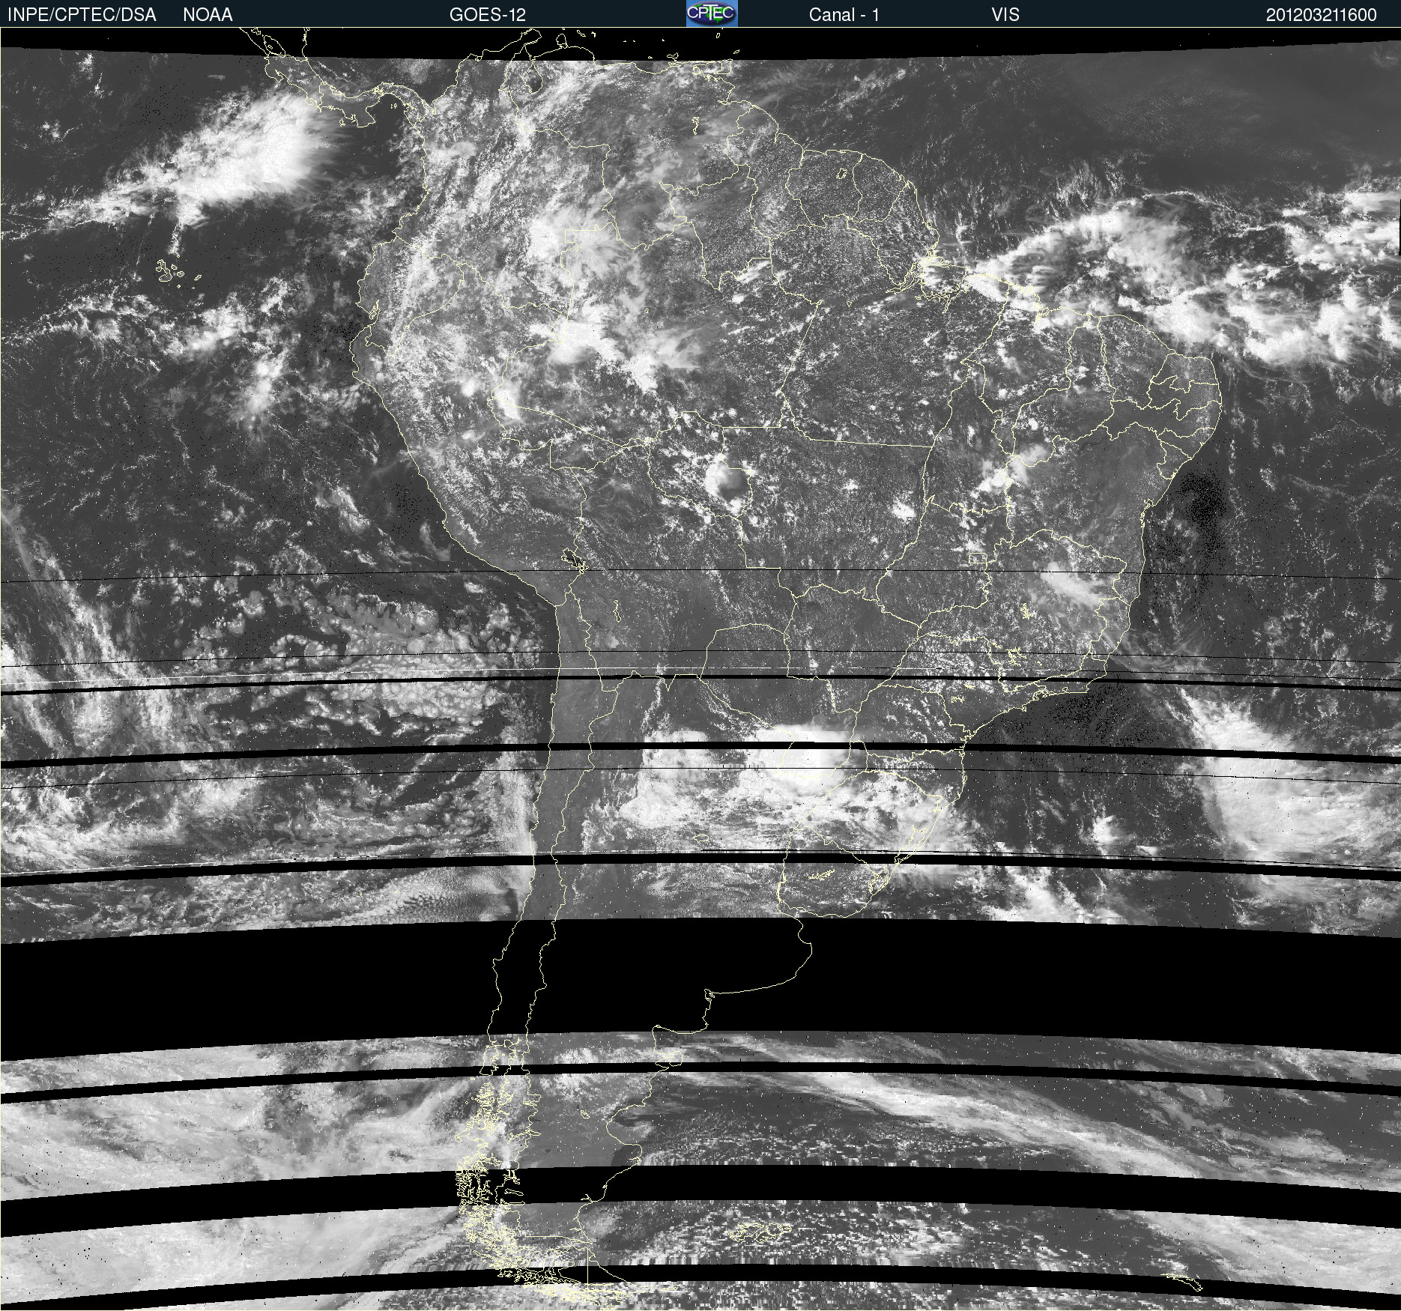Click the 'Canal - 1' channel label
The image size is (1401, 1311).
(x=844, y=15)
